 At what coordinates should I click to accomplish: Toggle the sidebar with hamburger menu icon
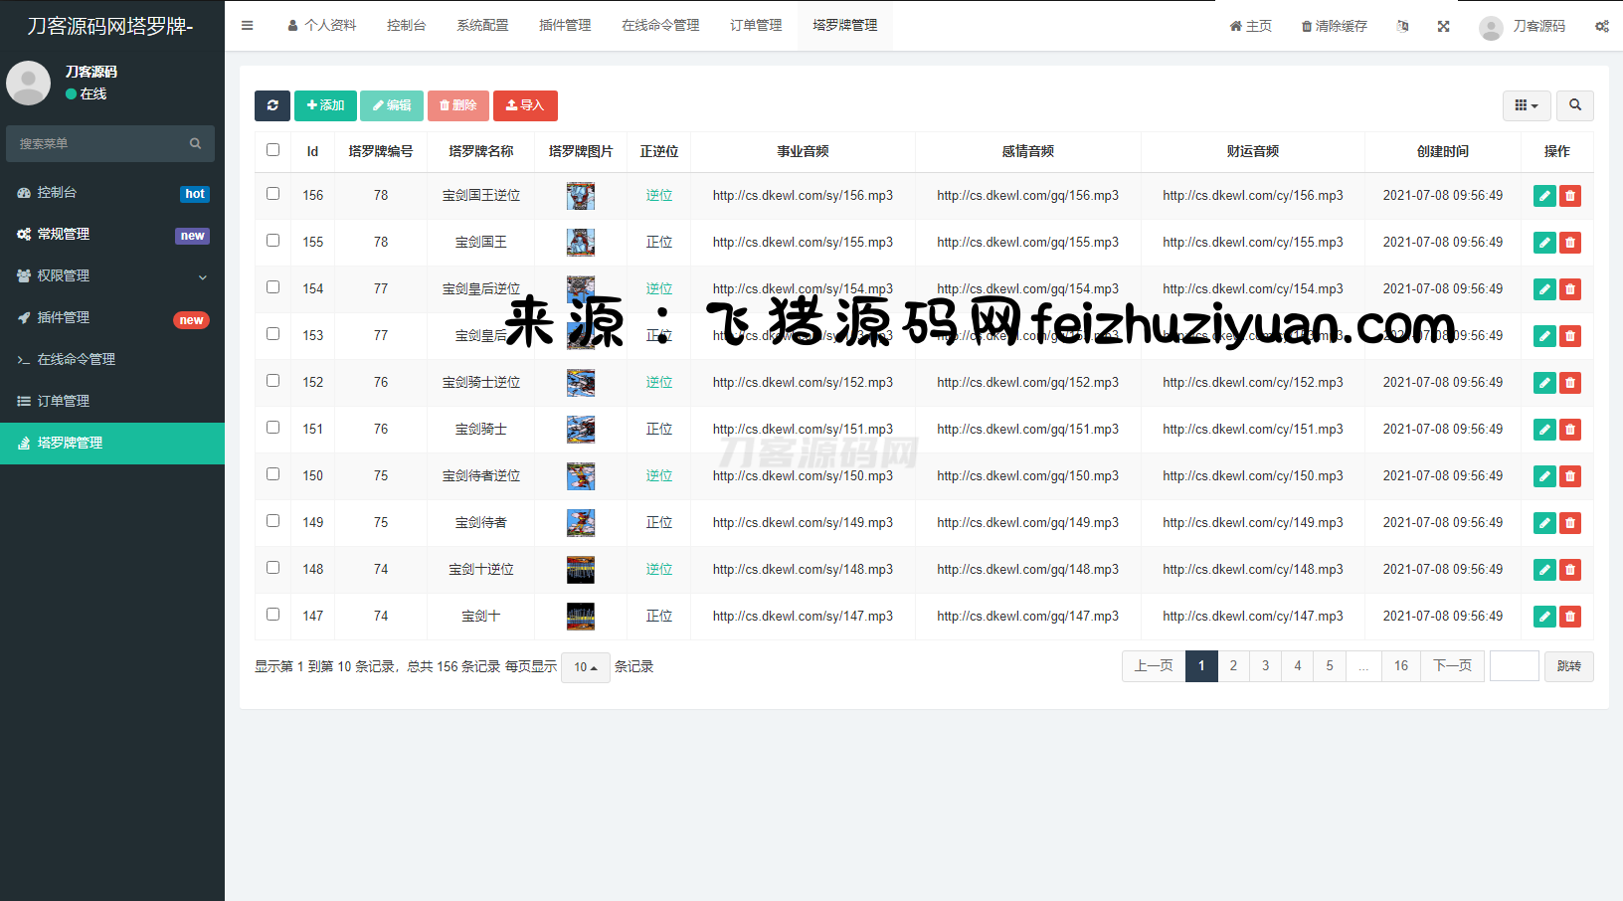point(247,26)
